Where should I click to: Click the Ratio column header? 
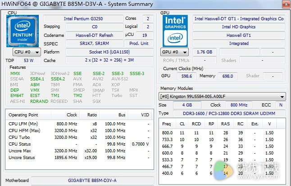pyautogui.click(x=90, y=115)
